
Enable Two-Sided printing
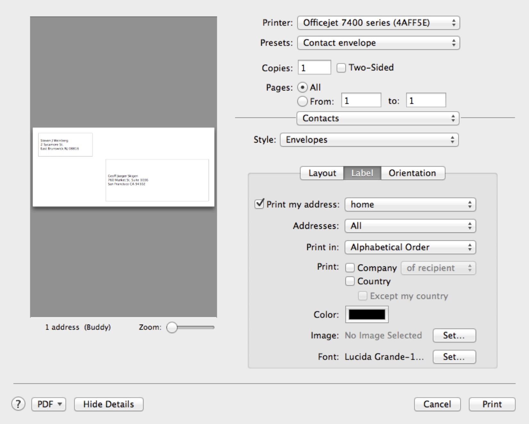(x=341, y=67)
